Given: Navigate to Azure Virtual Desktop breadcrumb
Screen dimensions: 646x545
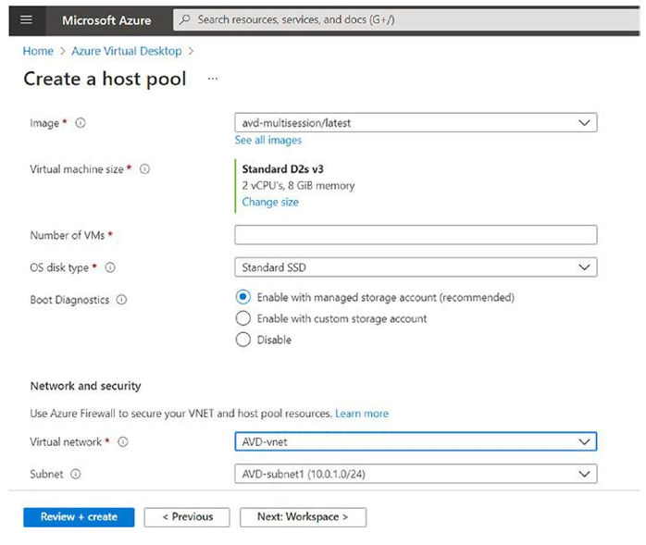Looking at the screenshot, I should [x=127, y=51].
